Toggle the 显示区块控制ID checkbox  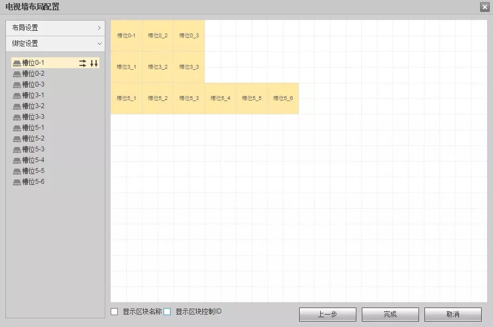[x=167, y=312]
